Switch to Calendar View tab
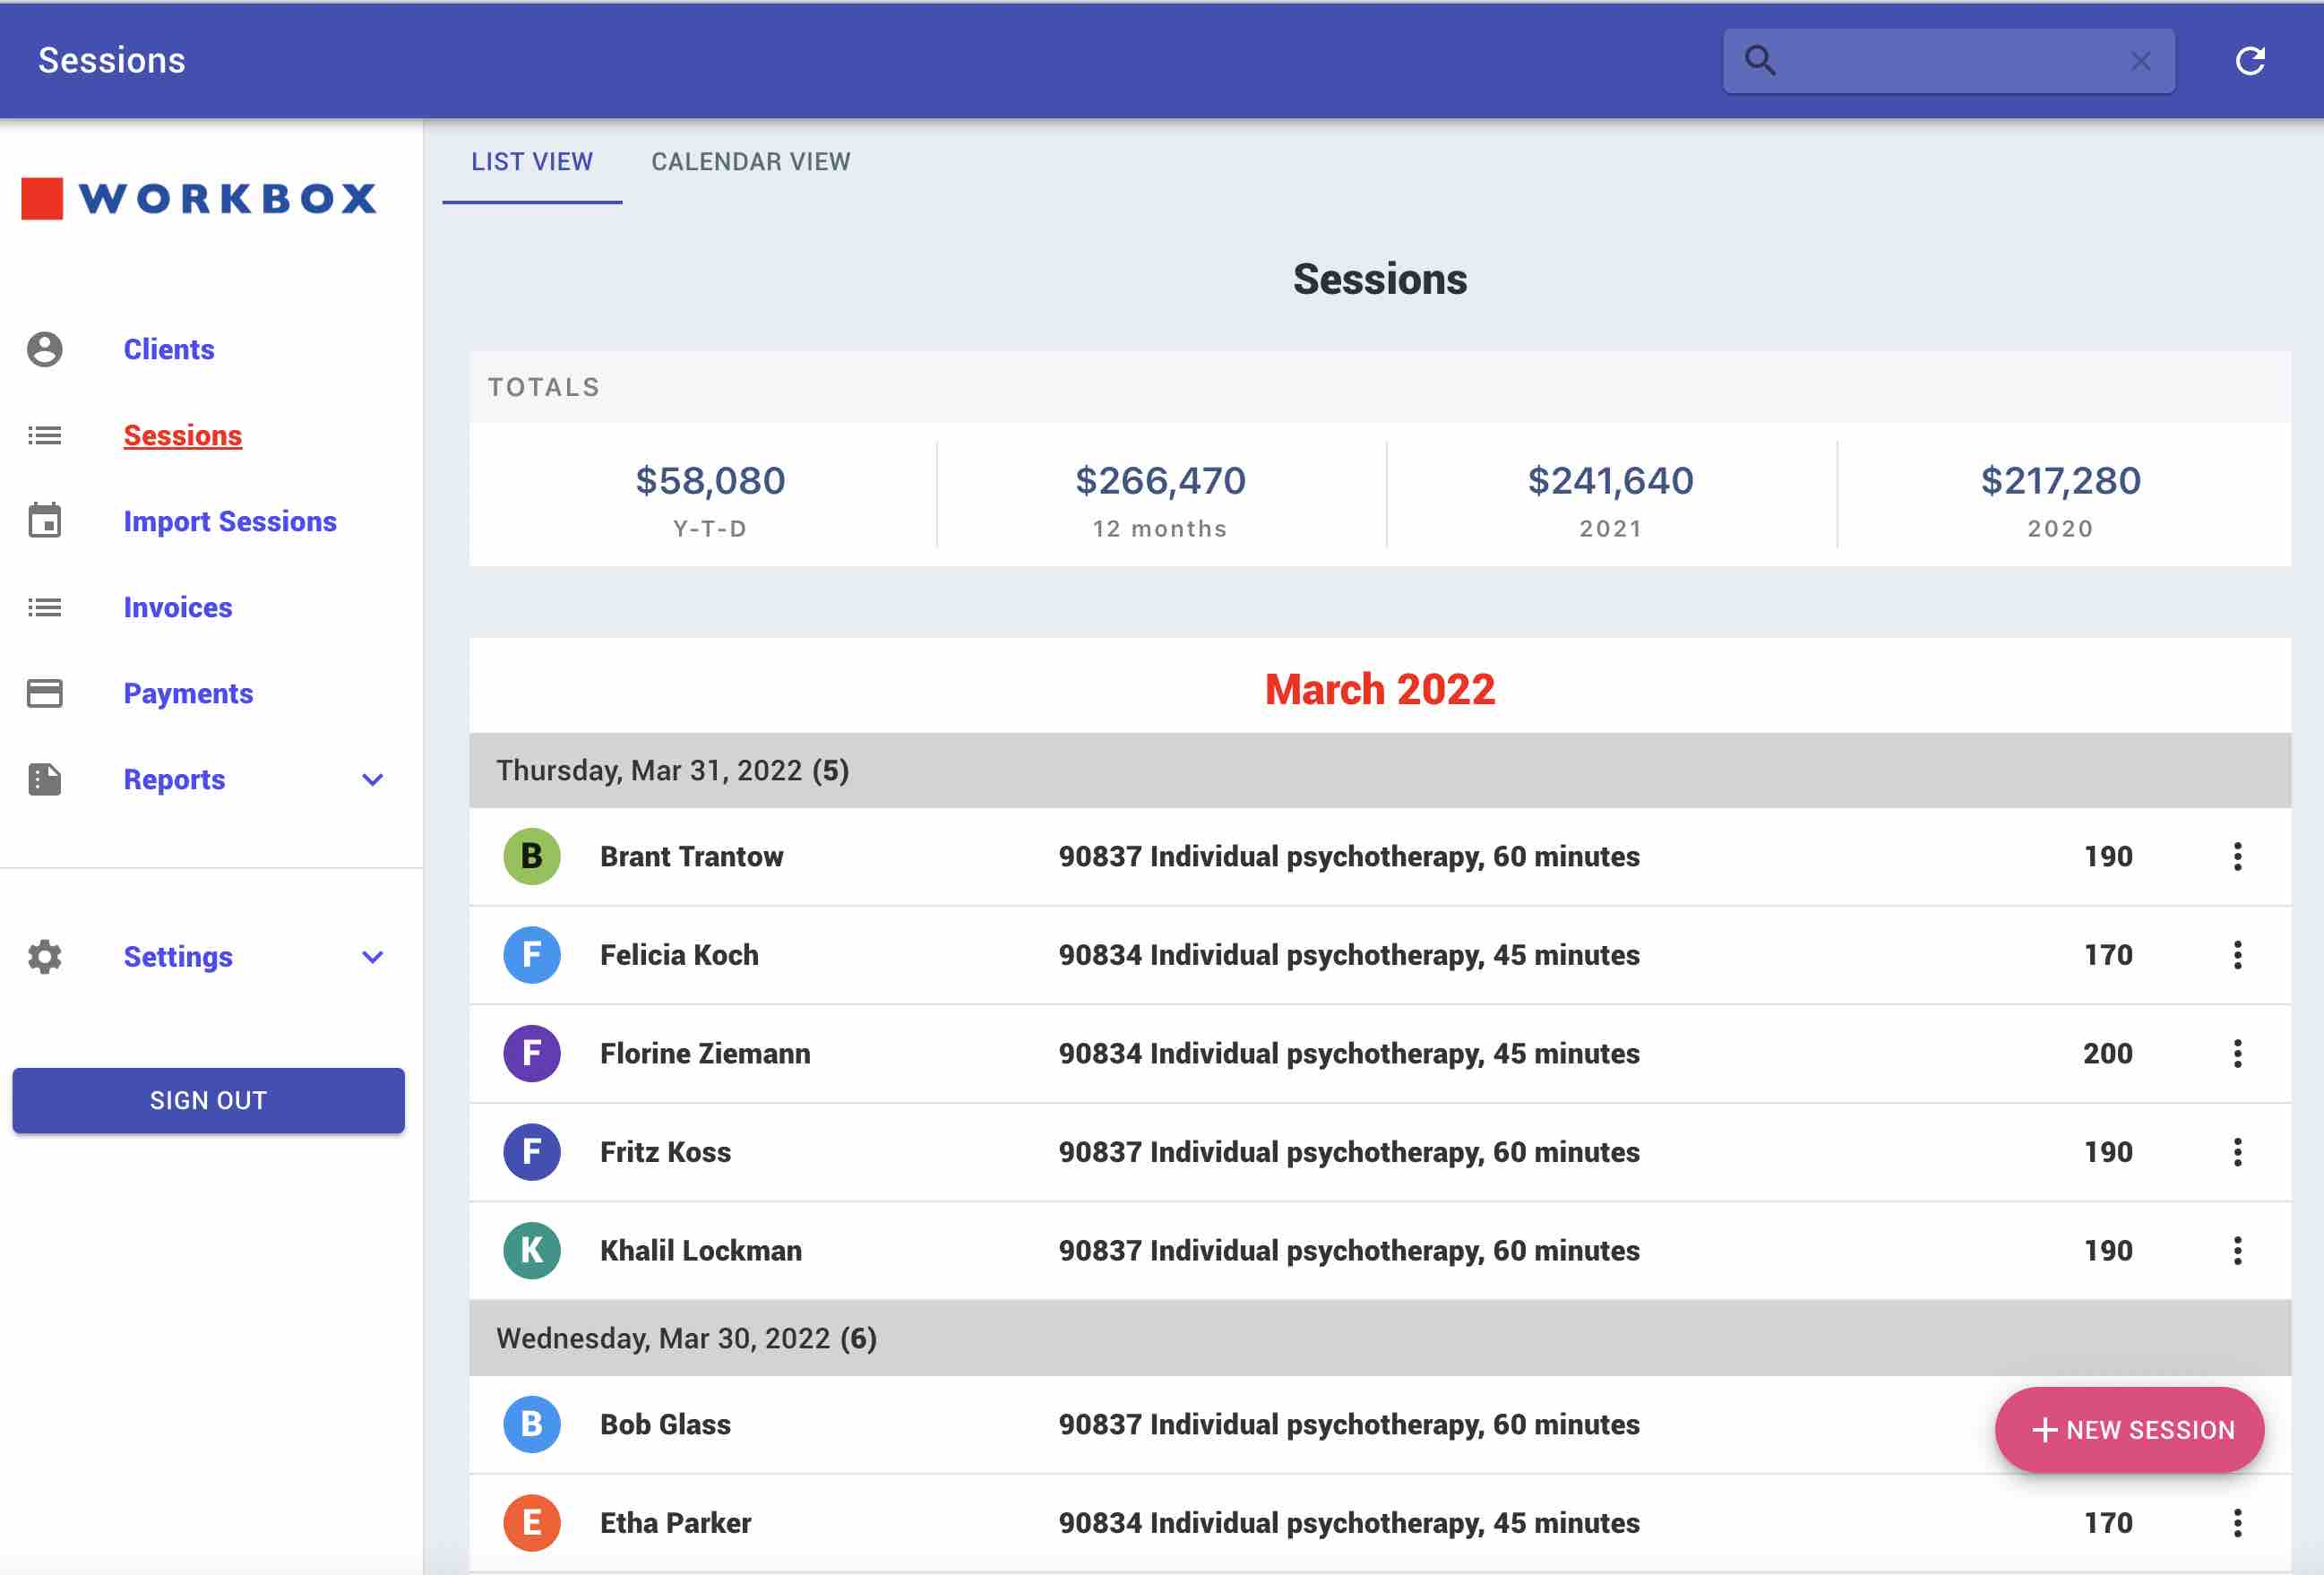Screen dimensions: 2324x1575 coord(751,161)
